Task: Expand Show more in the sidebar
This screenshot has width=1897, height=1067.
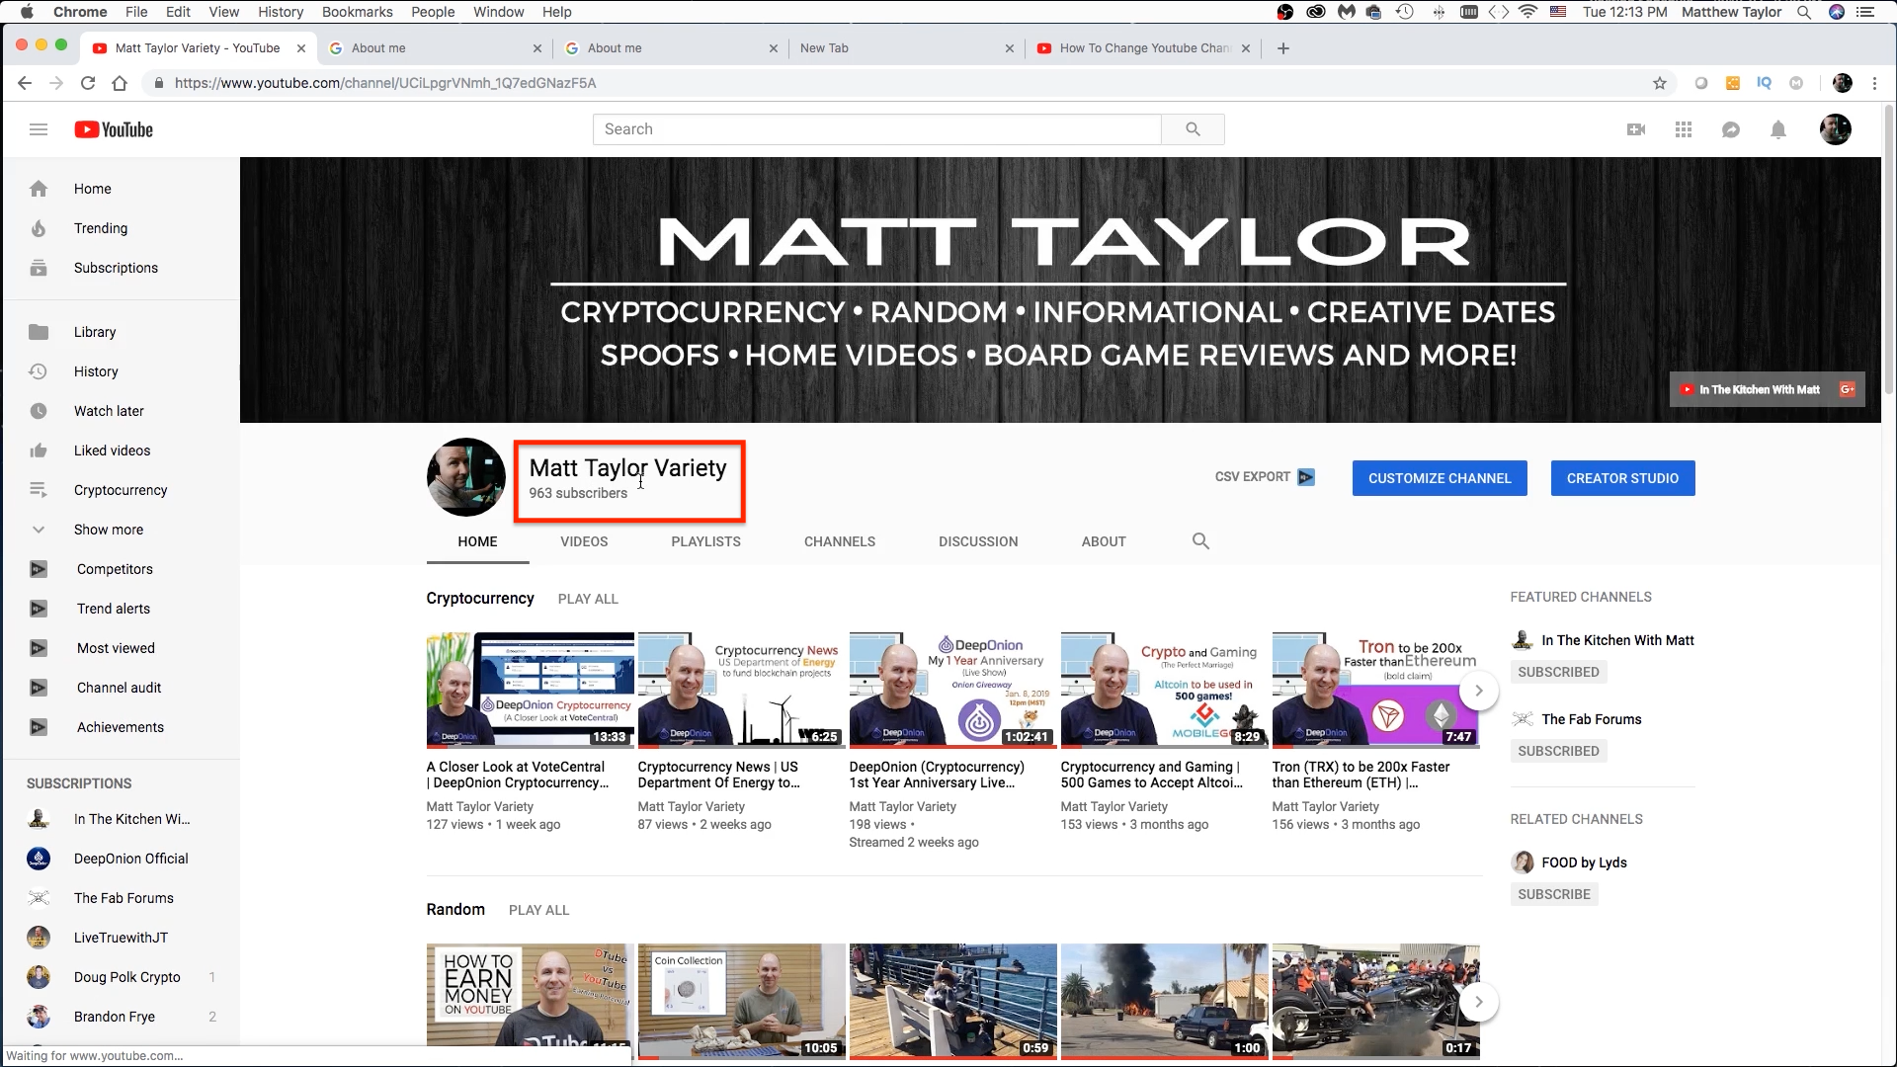Action: pyautogui.click(x=109, y=530)
